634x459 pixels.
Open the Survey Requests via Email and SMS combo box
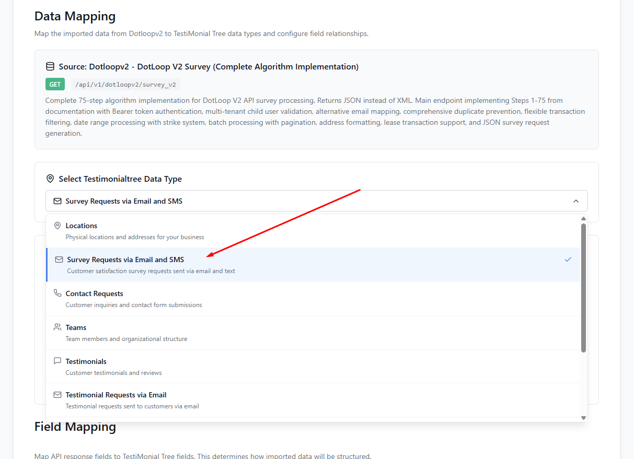coord(317,201)
